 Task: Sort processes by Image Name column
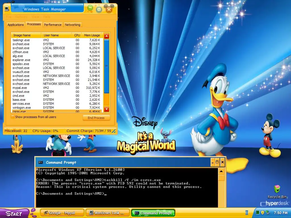pyautogui.click(x=26, y=35)
